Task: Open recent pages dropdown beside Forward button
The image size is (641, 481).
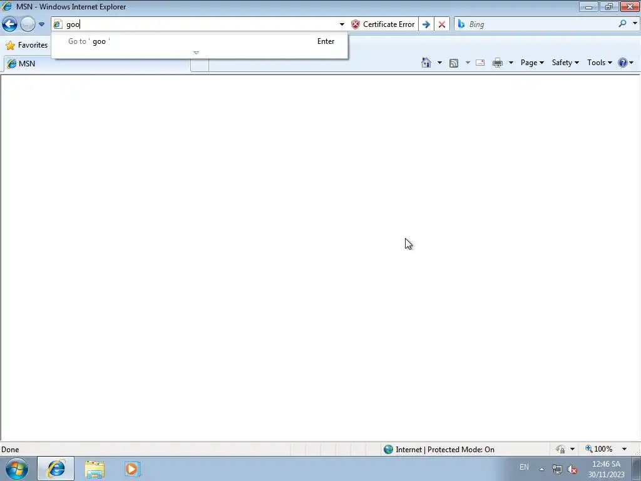Action: click(x=41, y=24)
